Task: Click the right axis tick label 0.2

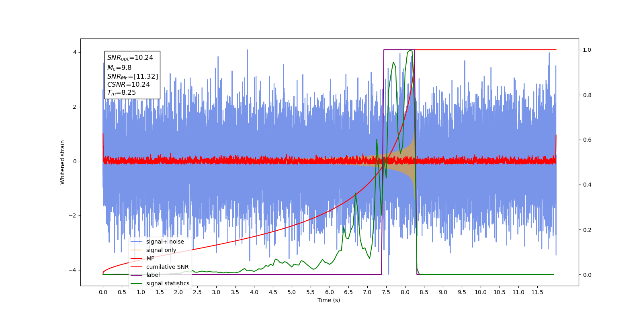Action: pyautogui.click(x=587, y=230)
